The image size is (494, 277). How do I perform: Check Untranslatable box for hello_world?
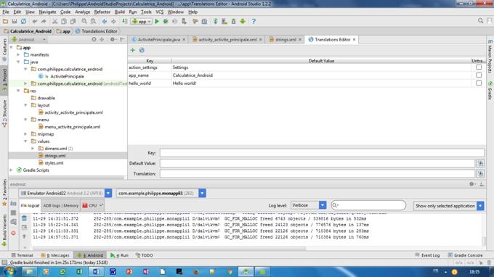point(479,83)
